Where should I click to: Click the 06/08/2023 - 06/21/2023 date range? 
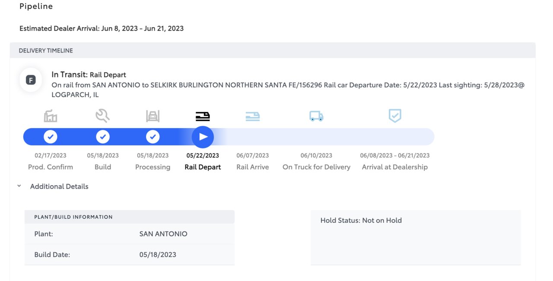[395, 155]
